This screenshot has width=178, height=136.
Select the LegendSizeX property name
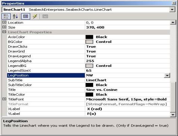coord(20,71)
